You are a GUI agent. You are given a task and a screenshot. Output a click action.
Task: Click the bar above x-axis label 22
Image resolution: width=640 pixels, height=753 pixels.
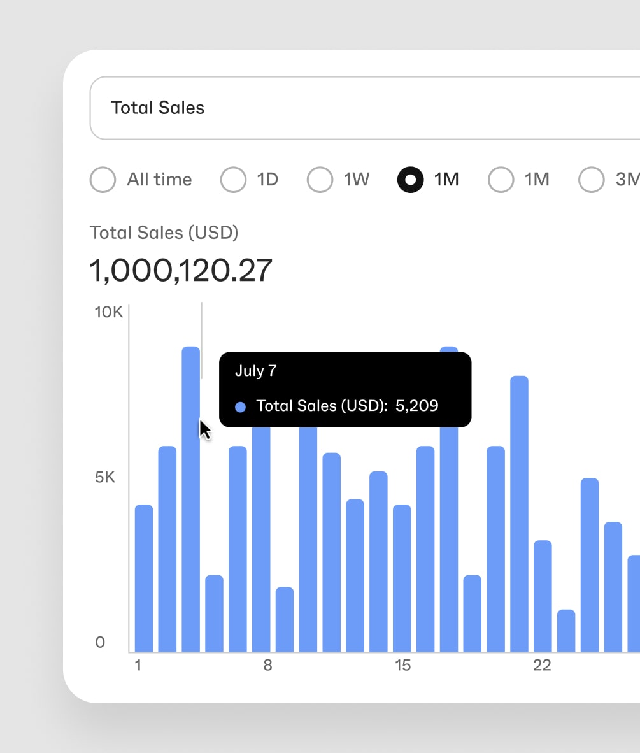tap(543, 596)
